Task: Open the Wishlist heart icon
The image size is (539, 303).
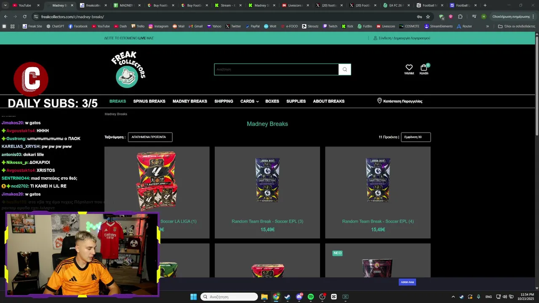Action: 409,67
